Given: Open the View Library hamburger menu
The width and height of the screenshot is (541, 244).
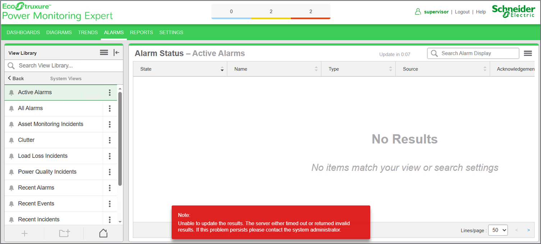Looking at the screenshot, I should [104, 53].
